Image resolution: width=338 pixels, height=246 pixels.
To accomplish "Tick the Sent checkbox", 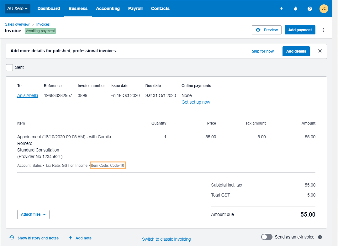I will [9, 68].
